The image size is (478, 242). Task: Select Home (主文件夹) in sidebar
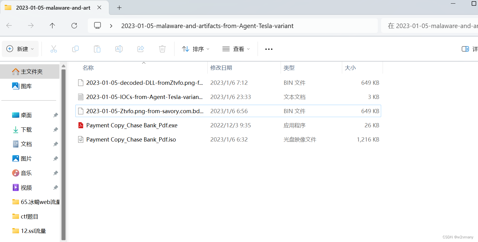click(x=30, y=72)
